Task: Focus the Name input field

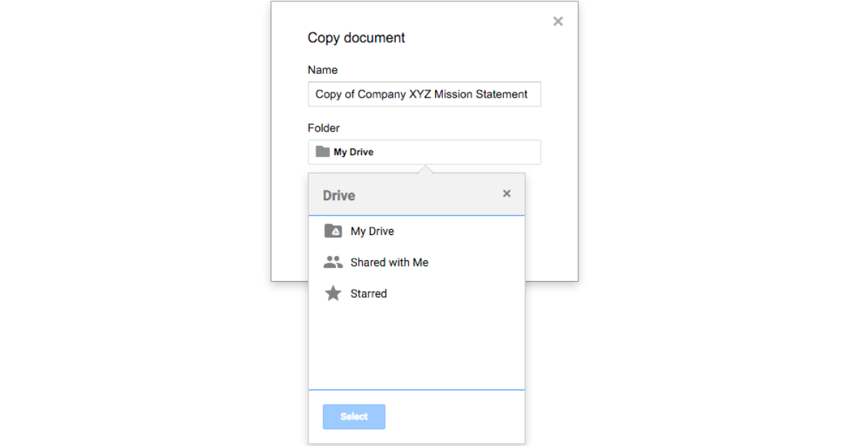Action: (x=424, y=94)
